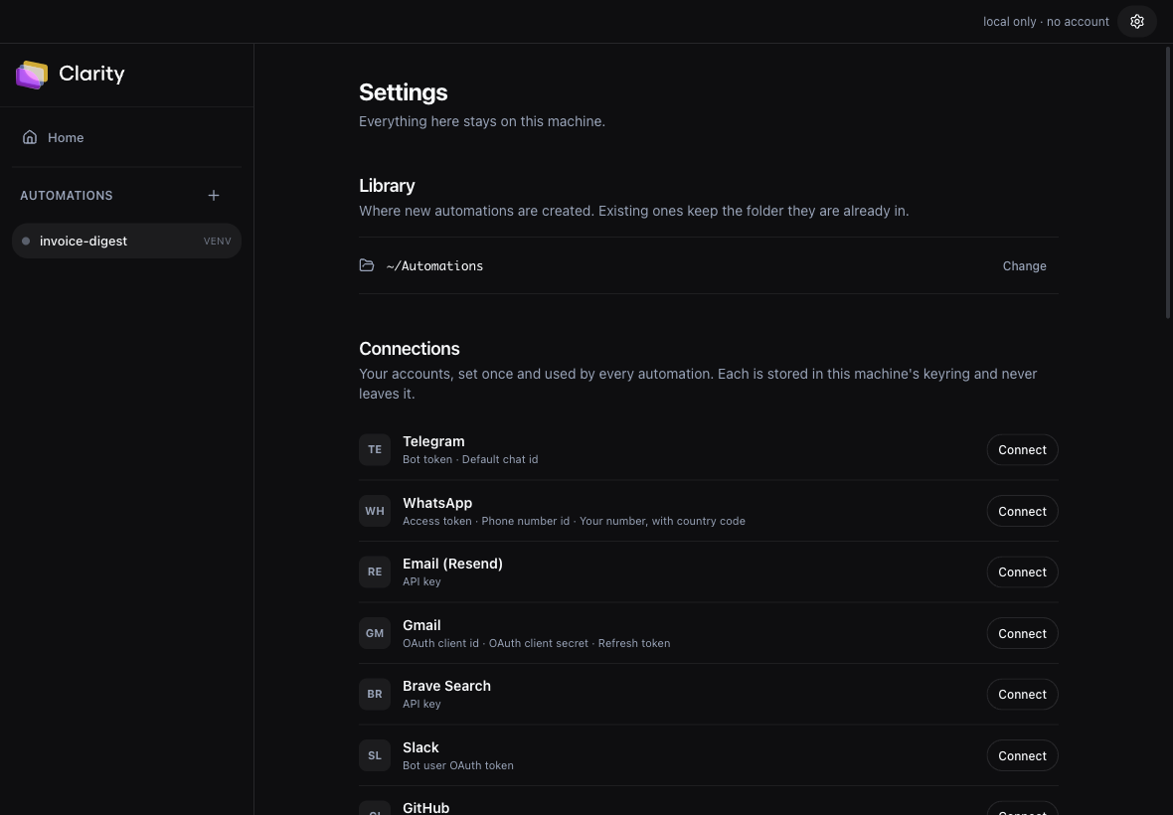Click the AUTOMATIONS section header
Viewport: 1173px width, 815px height.
(x=67, y=195)
